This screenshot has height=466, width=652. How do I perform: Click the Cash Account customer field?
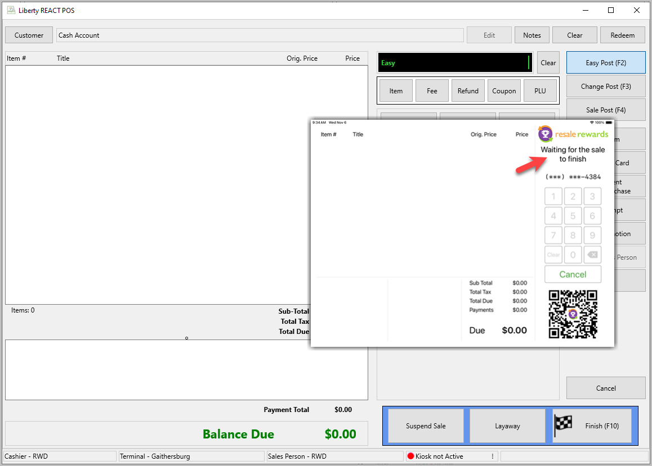(260, 35)
